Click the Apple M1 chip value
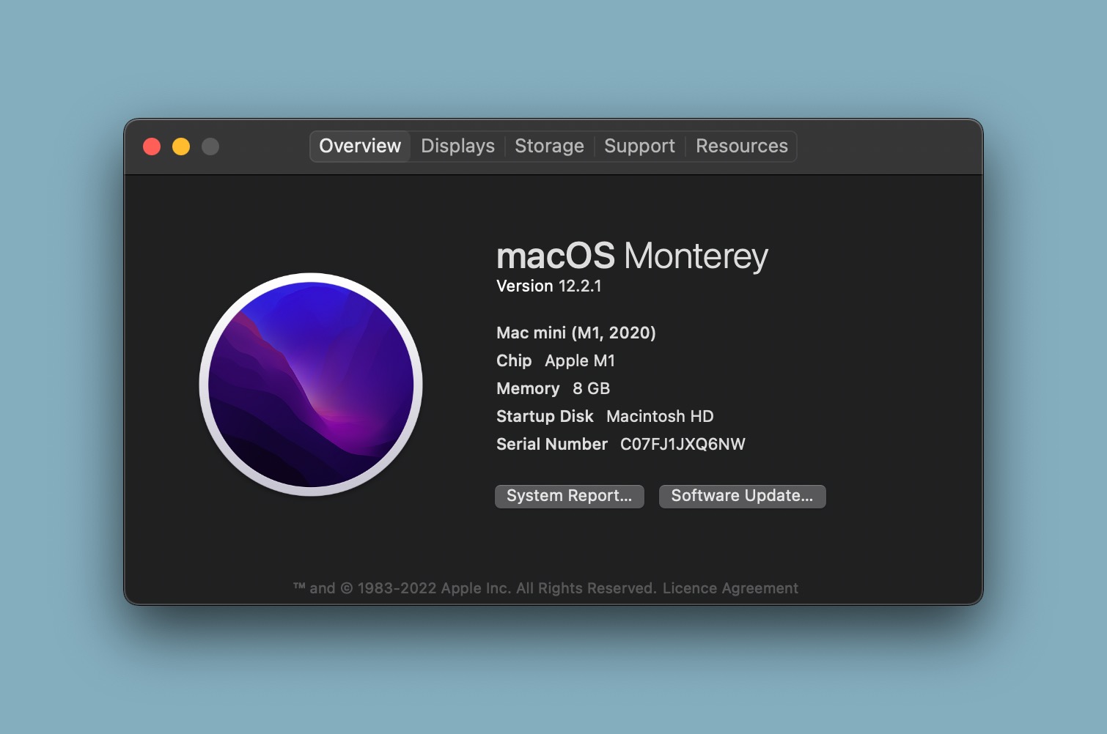This screenshot has height=734, width=1107. (580, 360)
